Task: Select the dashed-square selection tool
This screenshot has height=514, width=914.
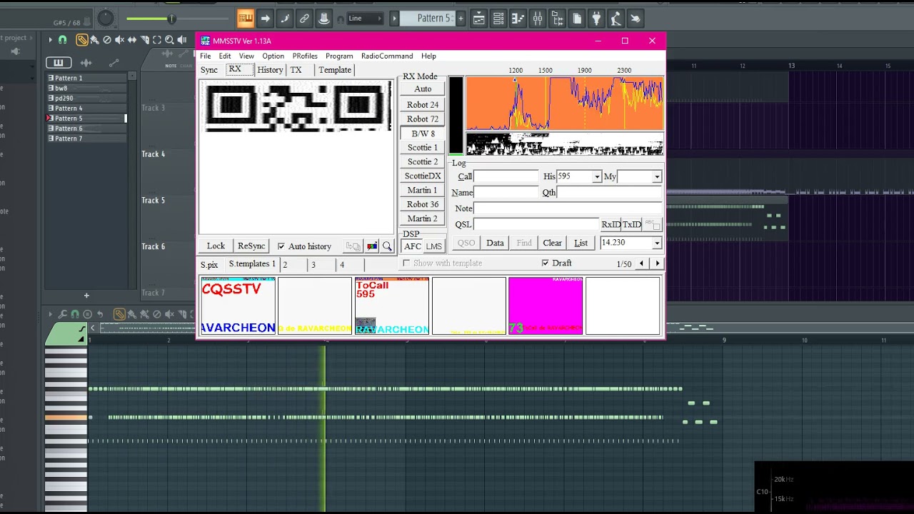Action: (x=158, y=40)
